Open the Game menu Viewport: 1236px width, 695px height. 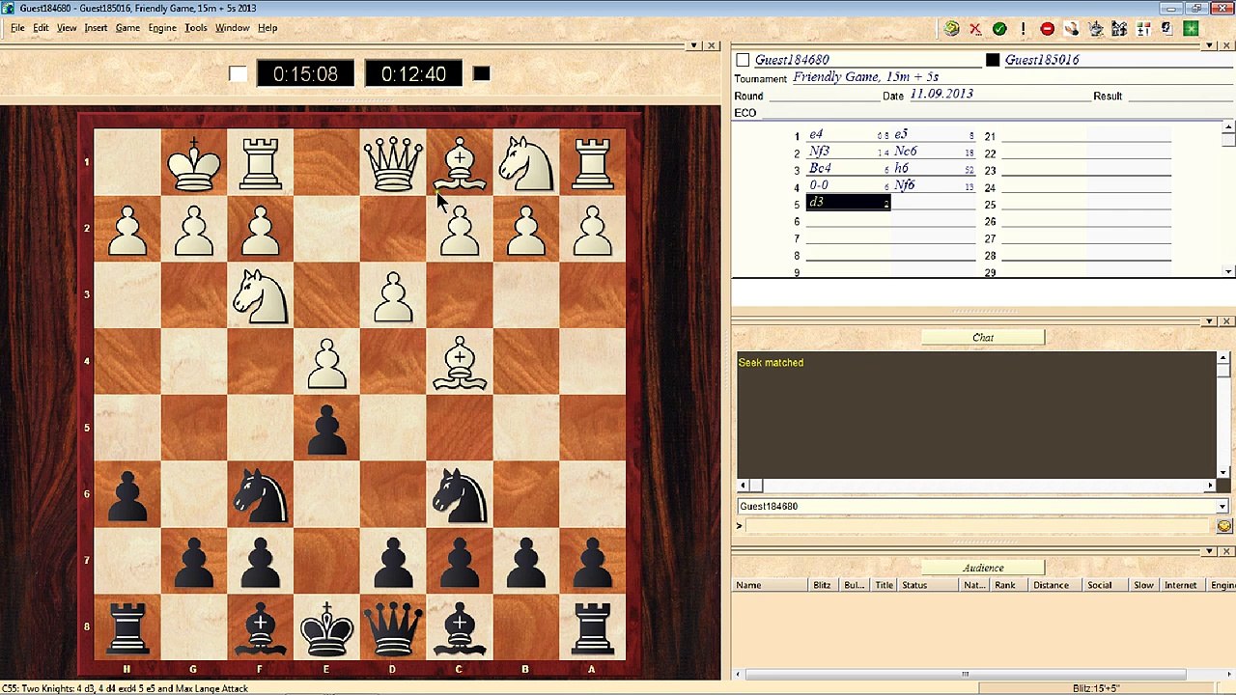(127, 28)
